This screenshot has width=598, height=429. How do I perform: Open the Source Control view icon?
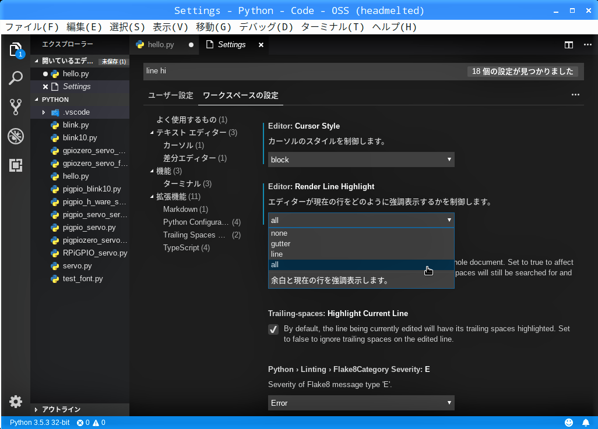16,107
